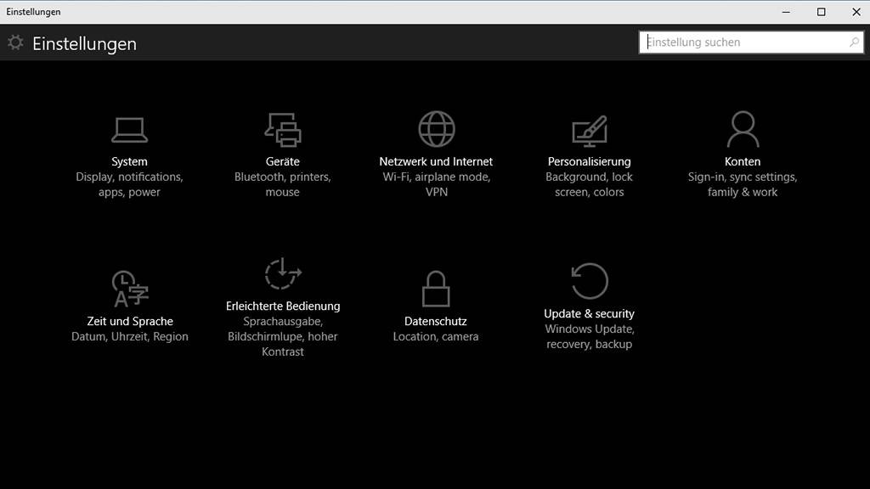Select the "Netzwerk und Internet" label

[x=436, y=161]
